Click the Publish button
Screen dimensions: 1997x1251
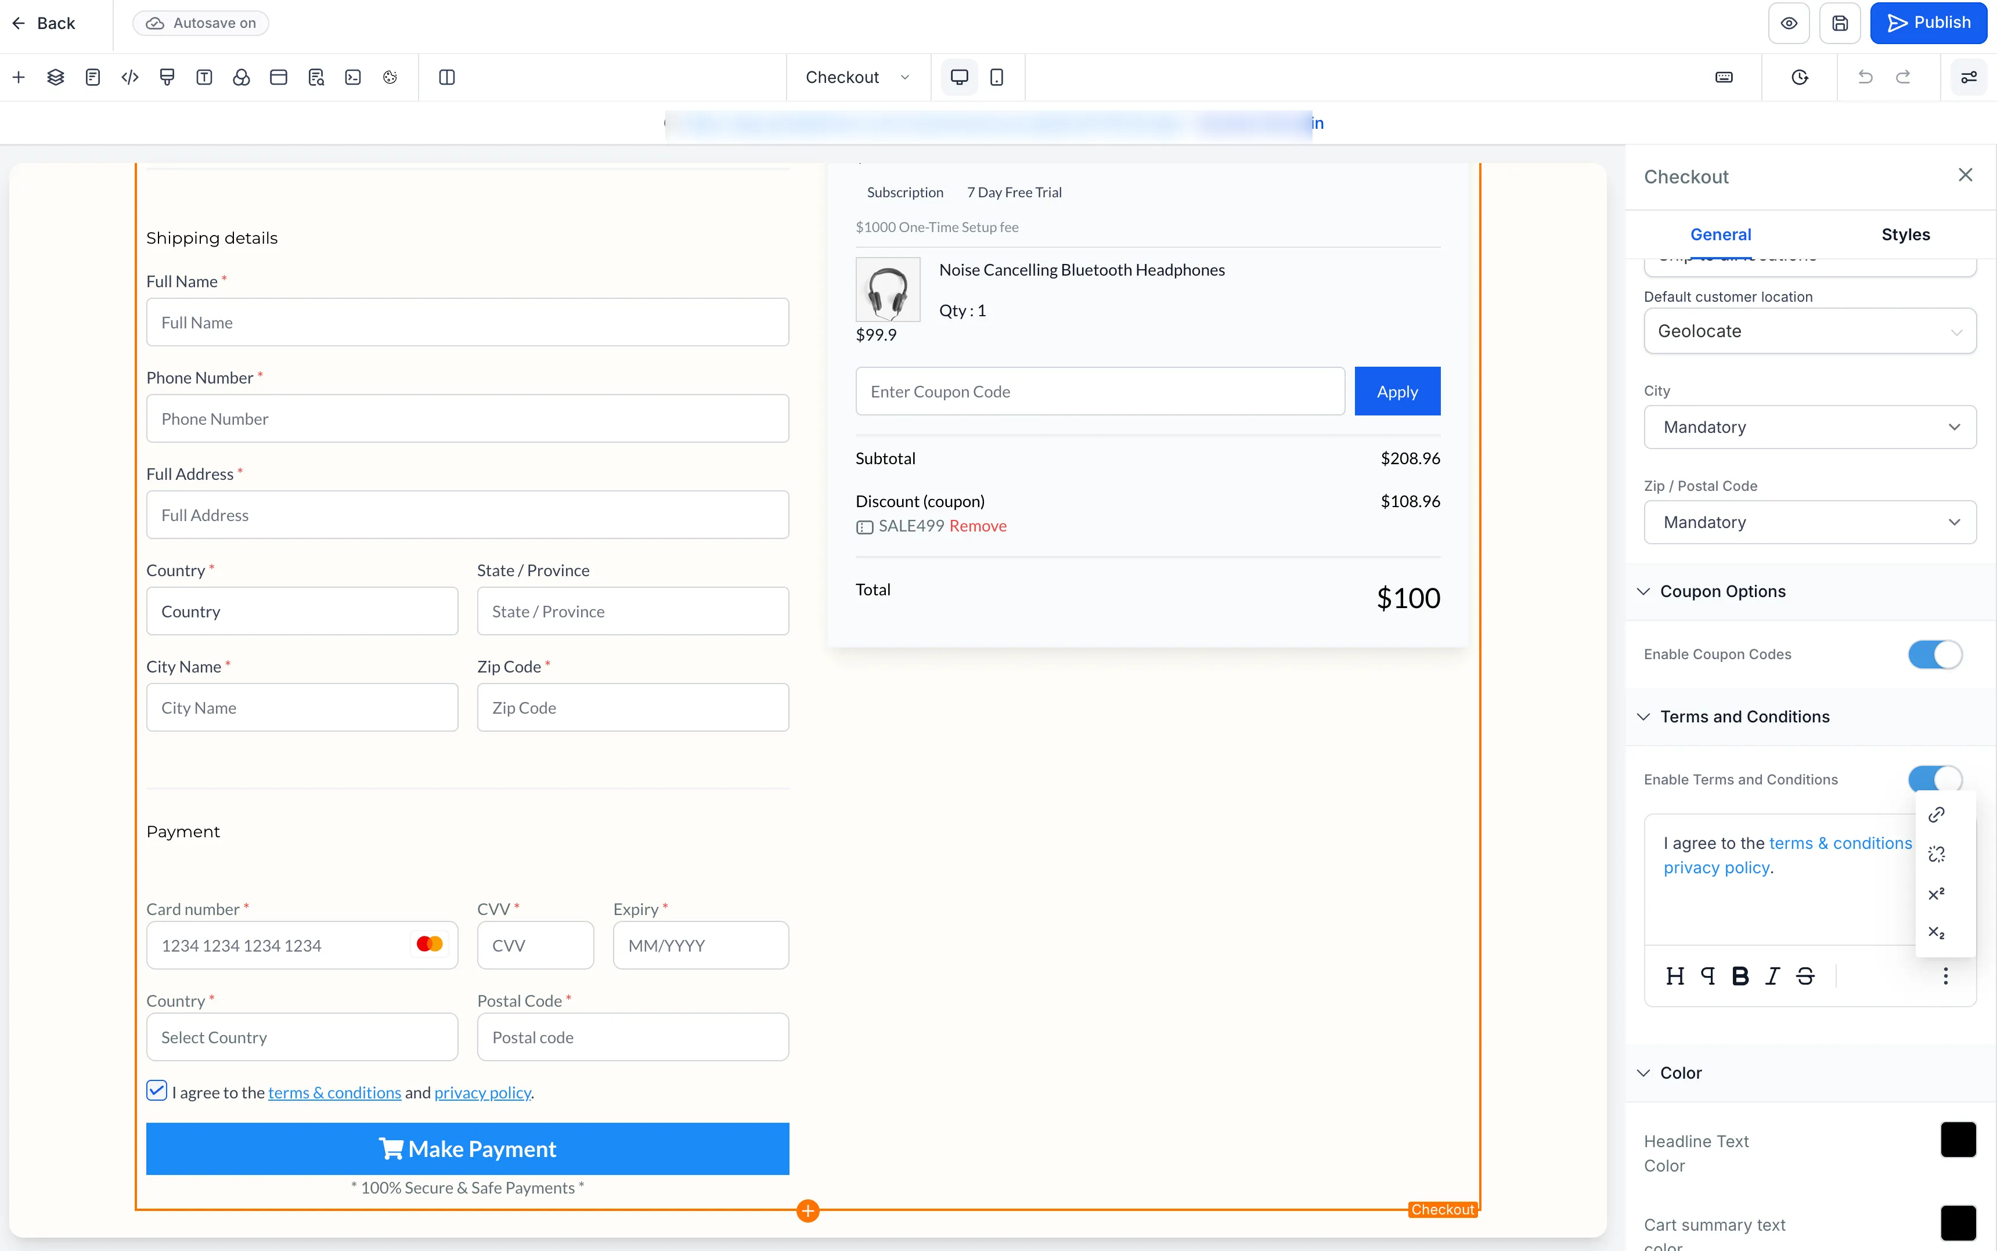click(1929, 22)
